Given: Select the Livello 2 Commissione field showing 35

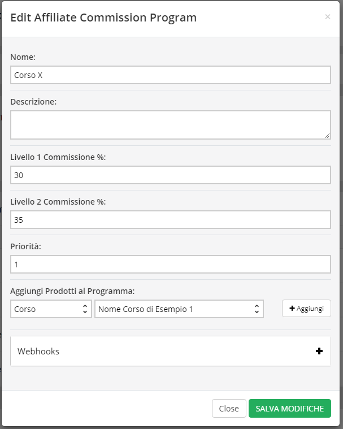Looking at the screenshot, I should pos(171,220).
